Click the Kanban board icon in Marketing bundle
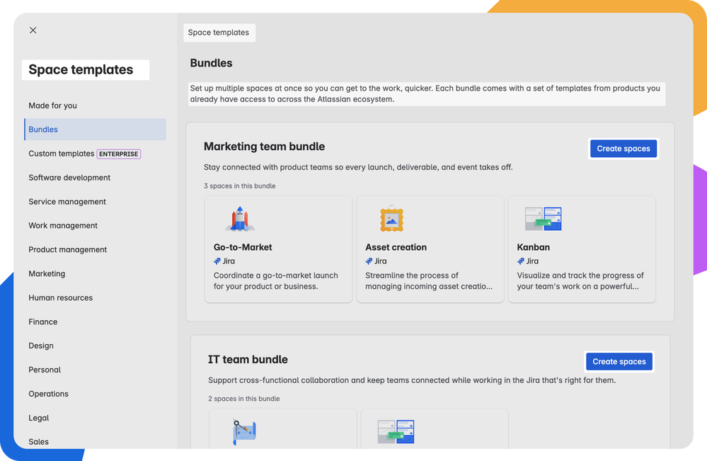The height and width of the screenshot is (461, 707). click(x=544, y=219)
